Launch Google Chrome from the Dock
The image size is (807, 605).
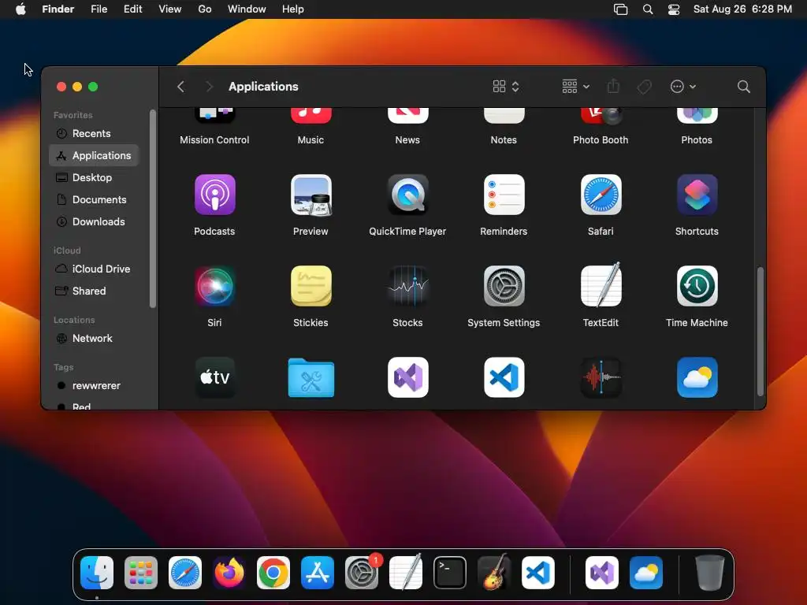click(273, 573)
